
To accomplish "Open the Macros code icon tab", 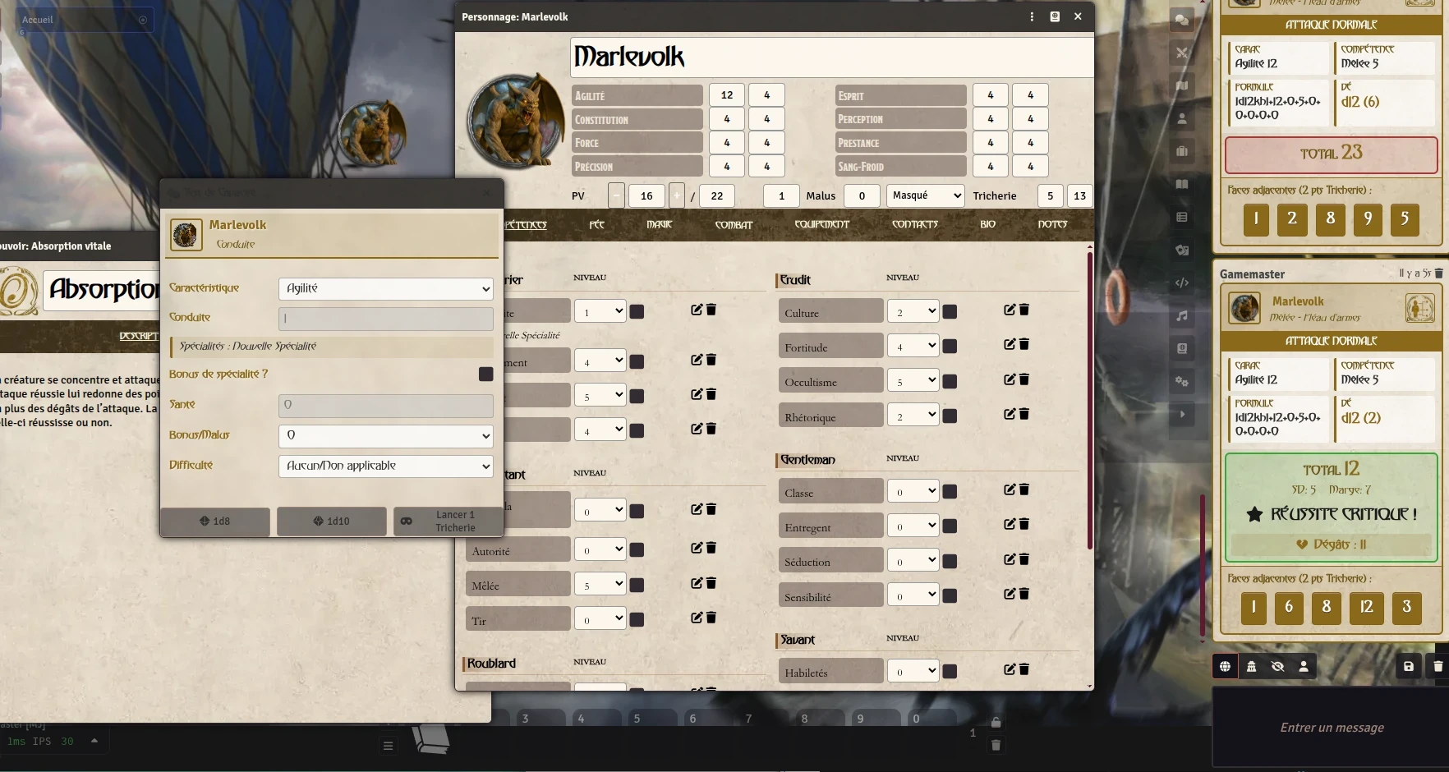I will (x=1182, y=283).
